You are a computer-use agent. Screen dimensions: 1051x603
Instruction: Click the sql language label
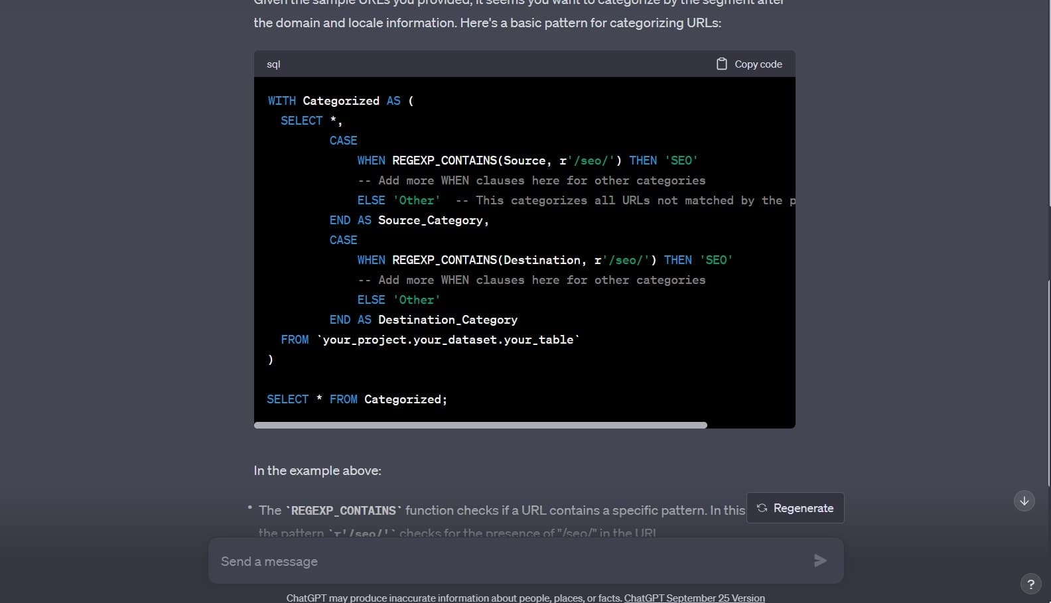coord(273,64)
